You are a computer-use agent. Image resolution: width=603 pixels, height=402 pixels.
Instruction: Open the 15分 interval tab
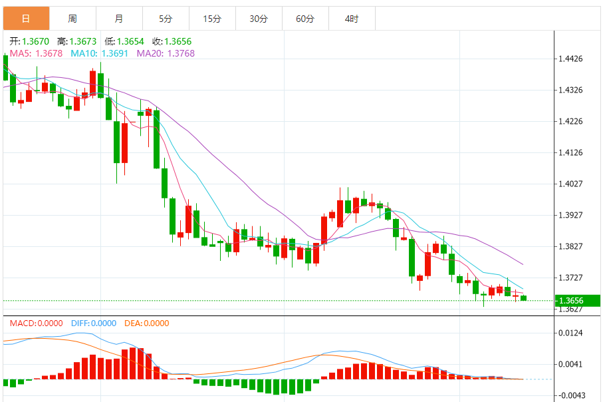click(212, 19)
